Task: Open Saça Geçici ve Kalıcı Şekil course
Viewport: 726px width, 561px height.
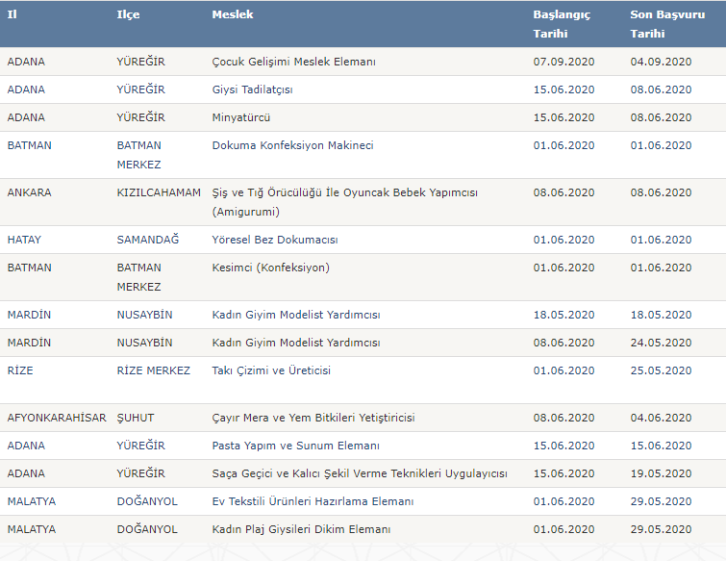Action: pyautogui.click(x=360, y=473)
